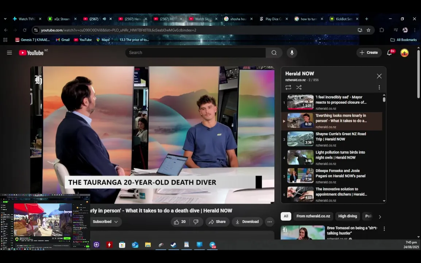Screen dimensions: 421x263
Task: Open The innovative solution to appointment ditchers video
Action: coord(332,194)
